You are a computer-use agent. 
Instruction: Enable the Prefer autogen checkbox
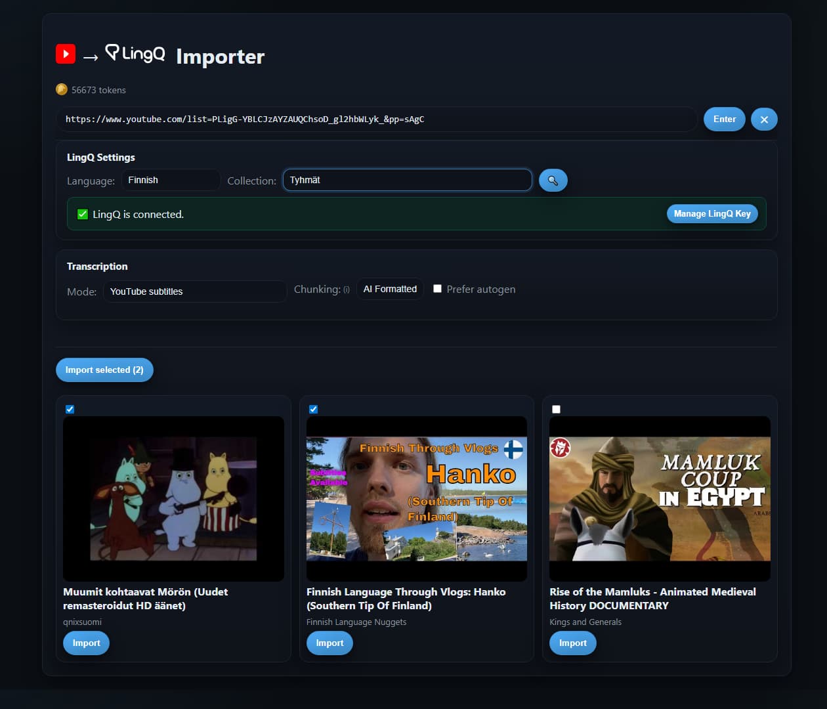coord(437,289)
